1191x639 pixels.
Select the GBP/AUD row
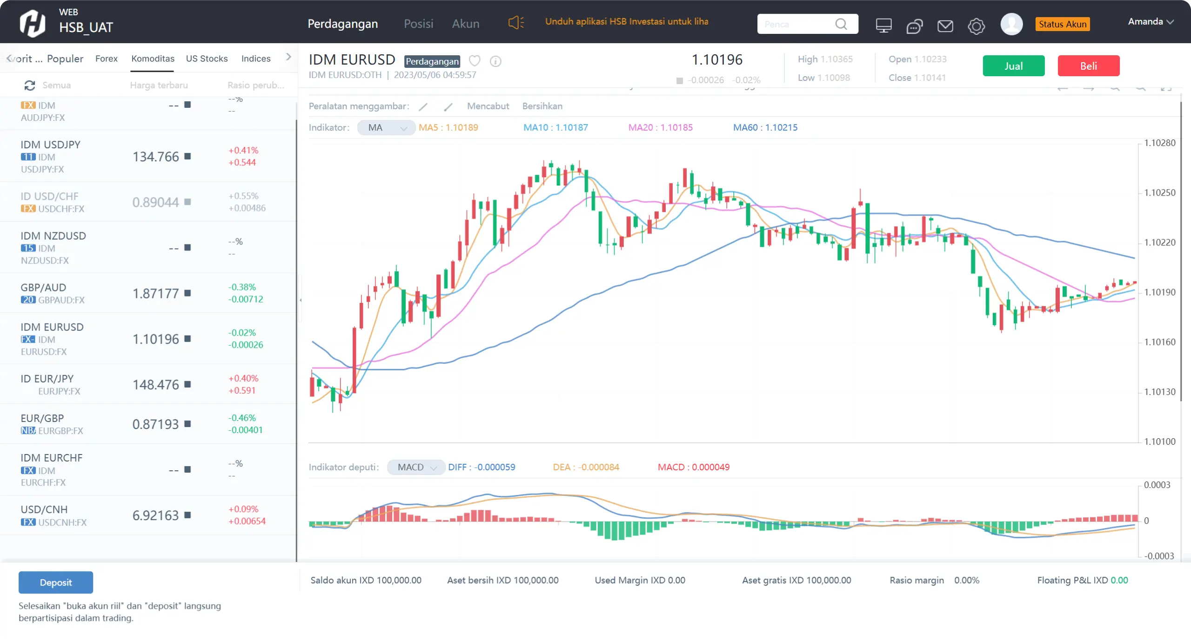148,293
